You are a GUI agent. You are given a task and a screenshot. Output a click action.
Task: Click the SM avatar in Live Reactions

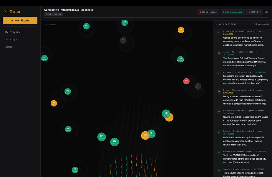click(219, 171)
